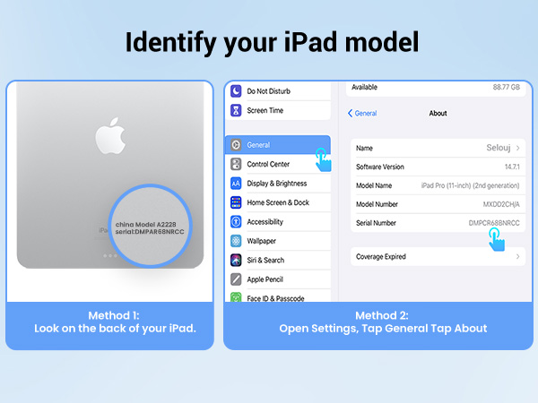The image size is (538, 403).
Task: Open the Coverage Expired row
Action: coord(438,257)
